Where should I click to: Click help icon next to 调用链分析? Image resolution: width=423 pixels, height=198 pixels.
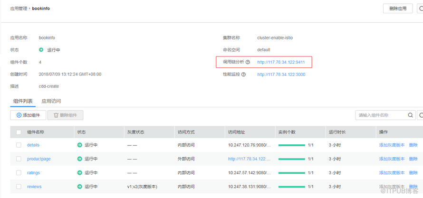(248, 62)
